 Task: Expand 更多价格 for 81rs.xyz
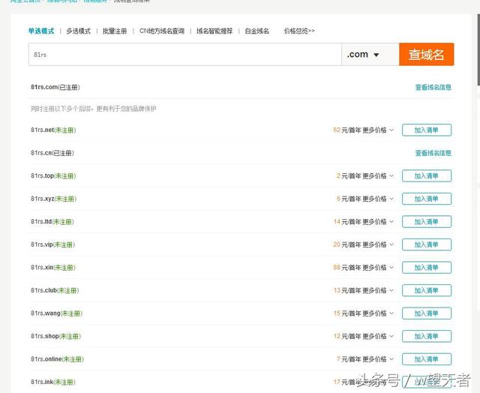378,199
